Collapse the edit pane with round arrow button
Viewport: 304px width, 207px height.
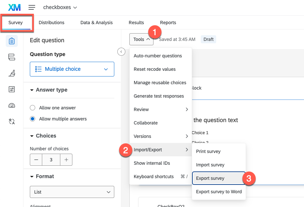coord(121,52)
